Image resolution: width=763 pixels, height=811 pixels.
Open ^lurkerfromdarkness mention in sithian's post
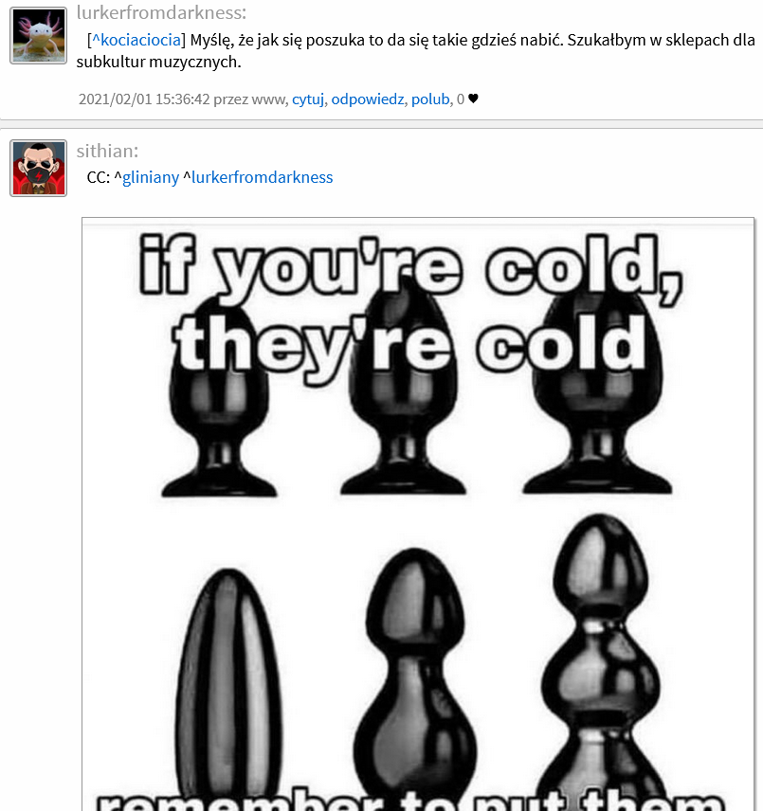(x=258, y=177)
